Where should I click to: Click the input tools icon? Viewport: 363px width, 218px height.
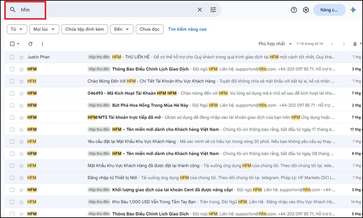355,44
